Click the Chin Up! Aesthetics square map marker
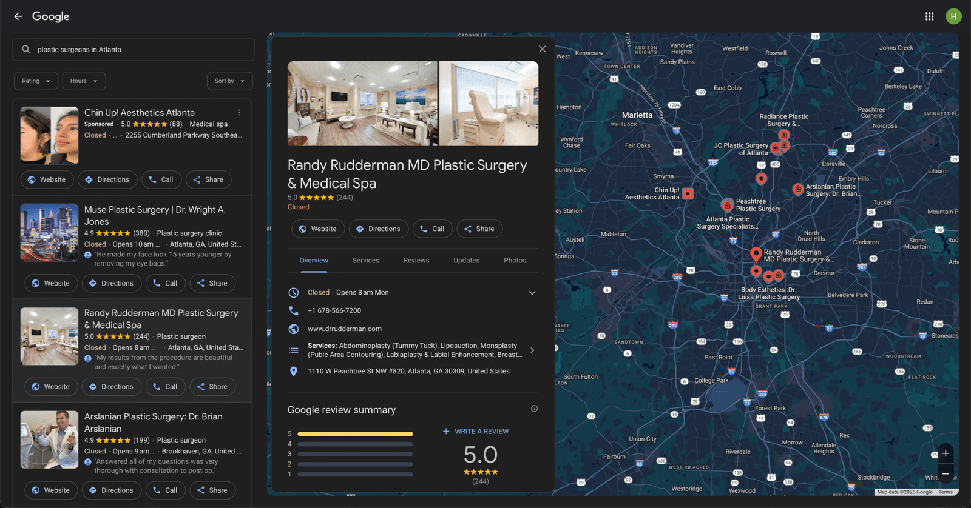The width and height of the screenshot is (971, 508). [688, 194]
